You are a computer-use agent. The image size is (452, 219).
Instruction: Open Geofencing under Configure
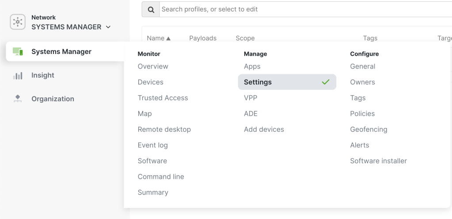368,130
